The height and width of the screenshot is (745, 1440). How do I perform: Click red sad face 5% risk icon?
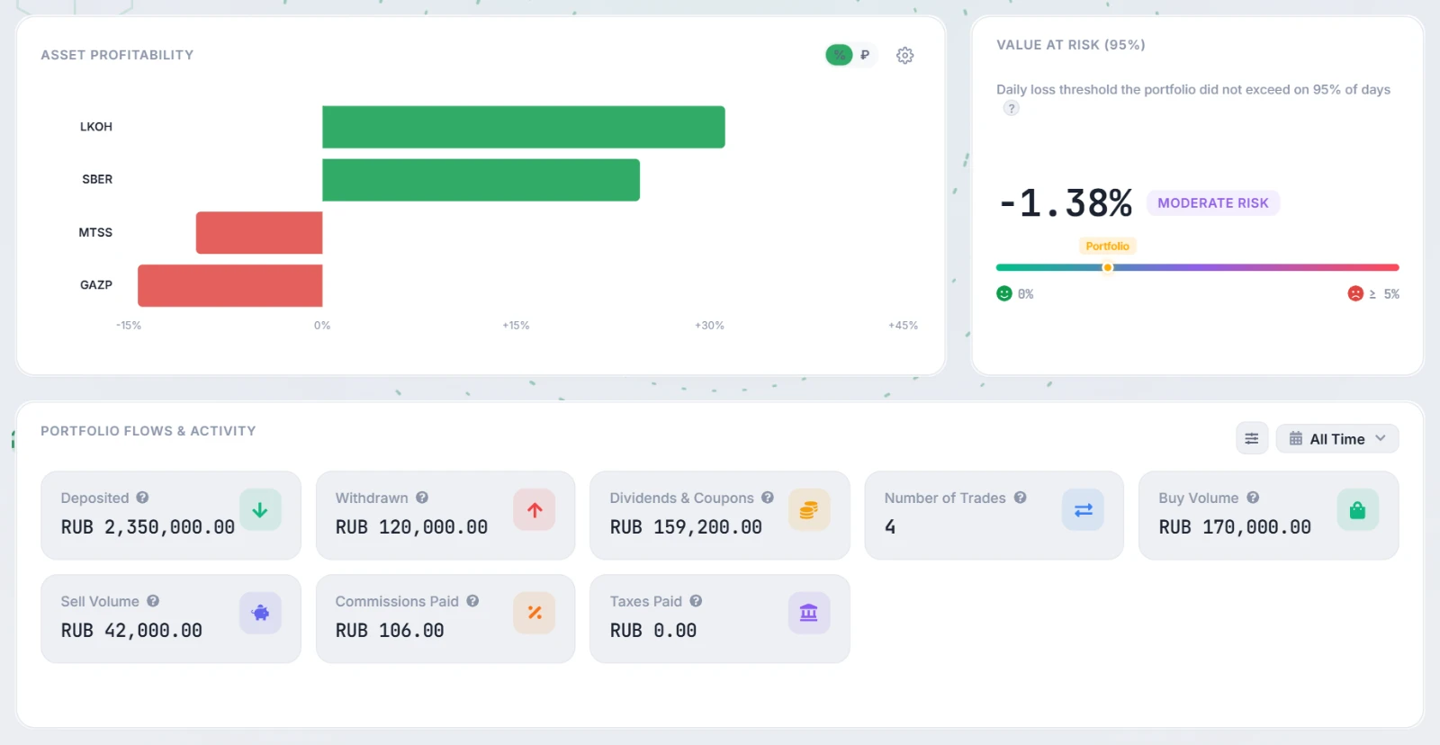[1355, 293]
